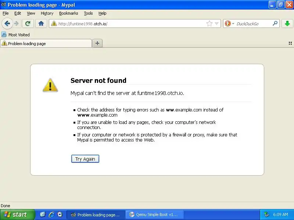The width and height of the screenshot is (294, 220).
Task: Reload the page with the refresh icon
Action: pos(28,23)
